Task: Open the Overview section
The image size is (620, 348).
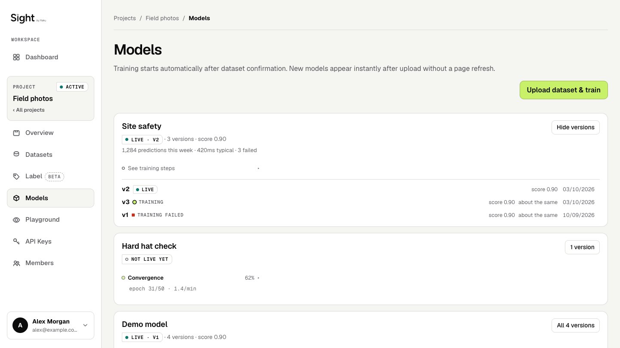Action: 50,133
